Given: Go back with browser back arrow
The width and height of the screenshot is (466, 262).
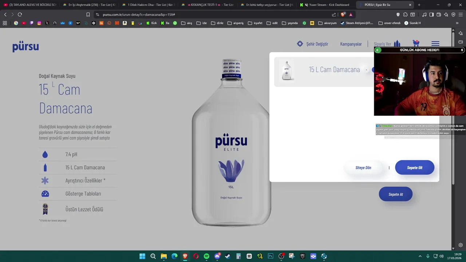Looking at the screenshot, I should click(5, 15).
